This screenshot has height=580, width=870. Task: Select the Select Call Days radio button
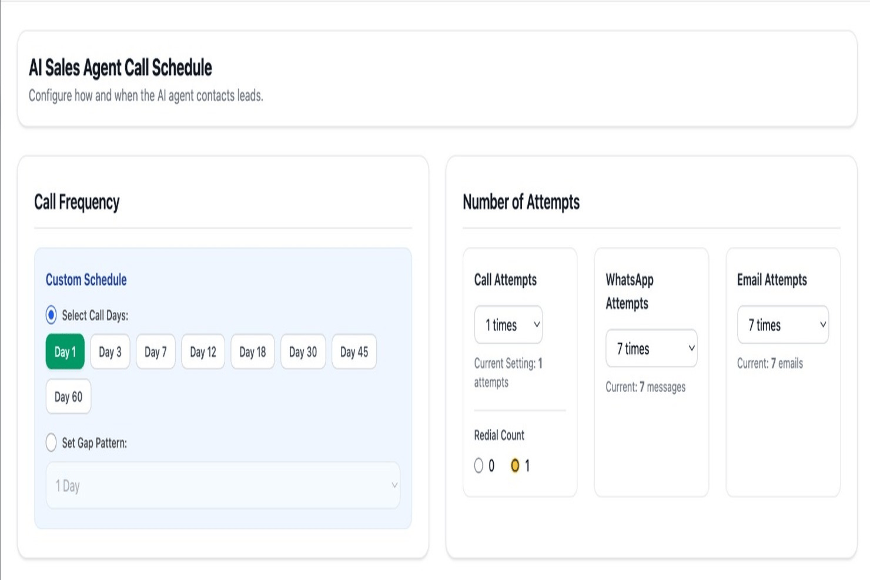(51, 316)
